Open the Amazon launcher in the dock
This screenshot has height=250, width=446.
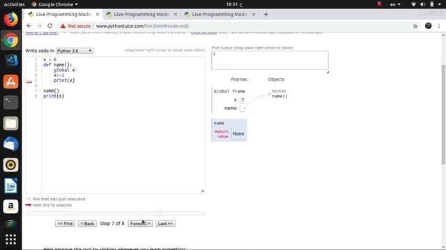pos(11,206)
